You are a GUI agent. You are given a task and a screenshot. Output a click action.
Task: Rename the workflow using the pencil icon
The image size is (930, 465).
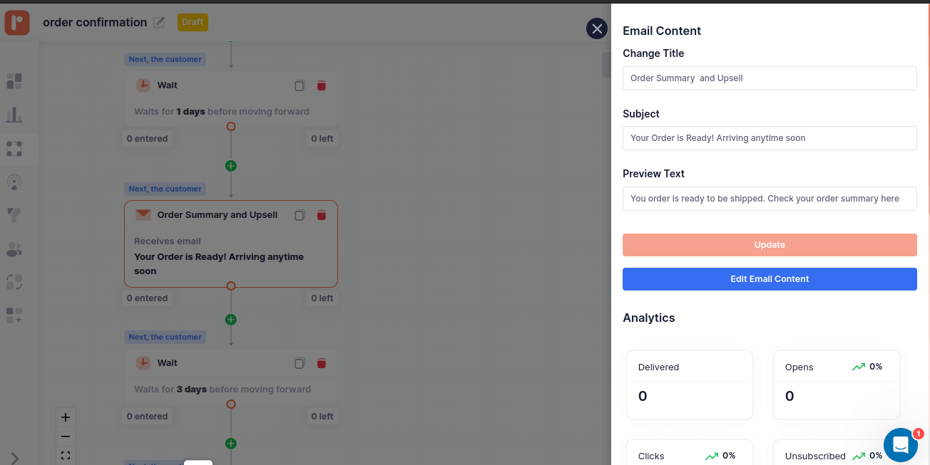click(x=159, y=22)
